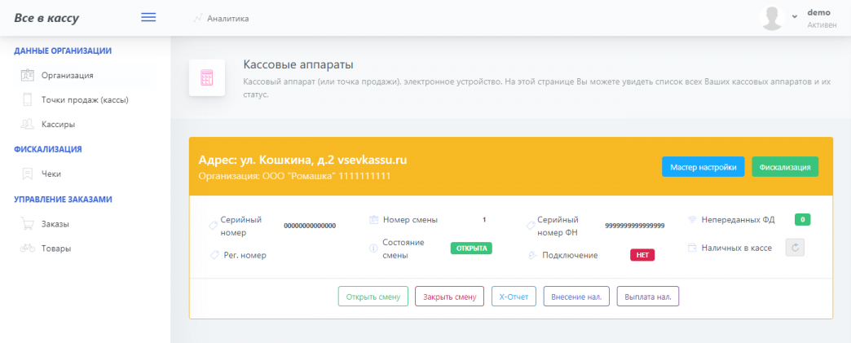Click the pink cash register page icon

coord(207,78)
